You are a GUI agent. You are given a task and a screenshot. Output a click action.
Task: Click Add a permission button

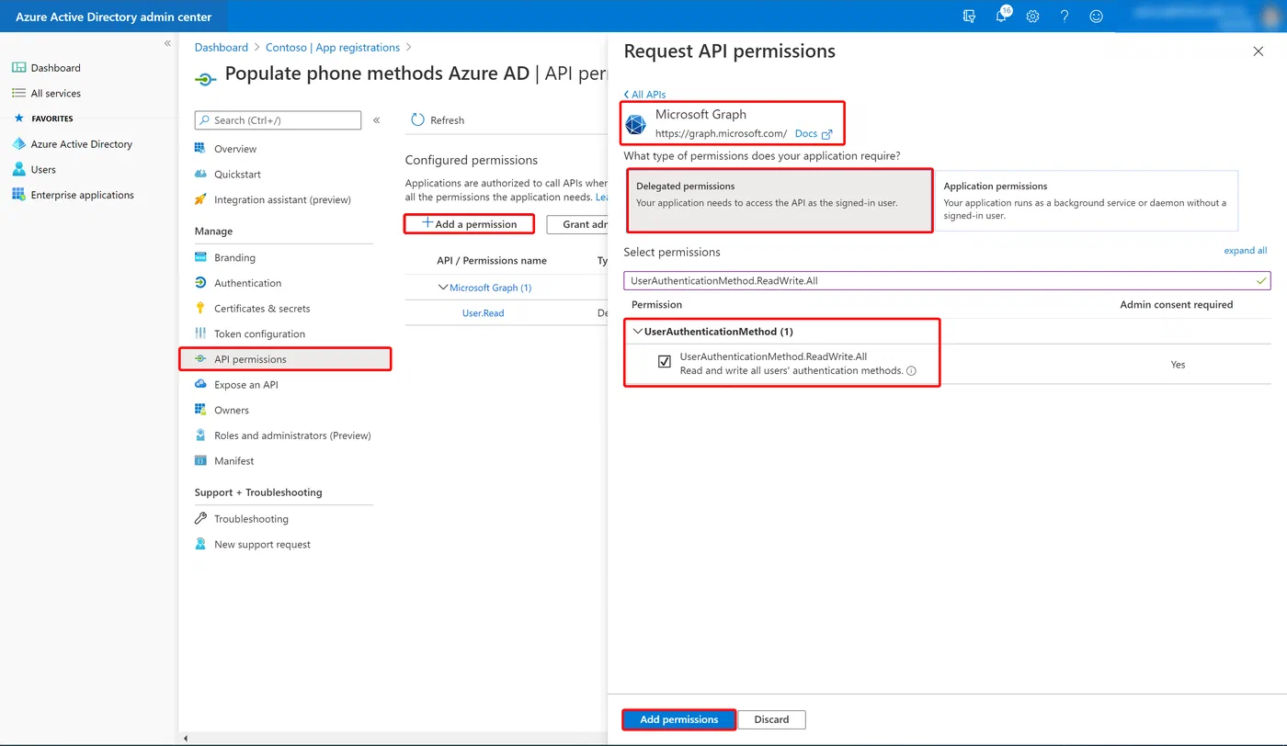(x=469, y=223)
